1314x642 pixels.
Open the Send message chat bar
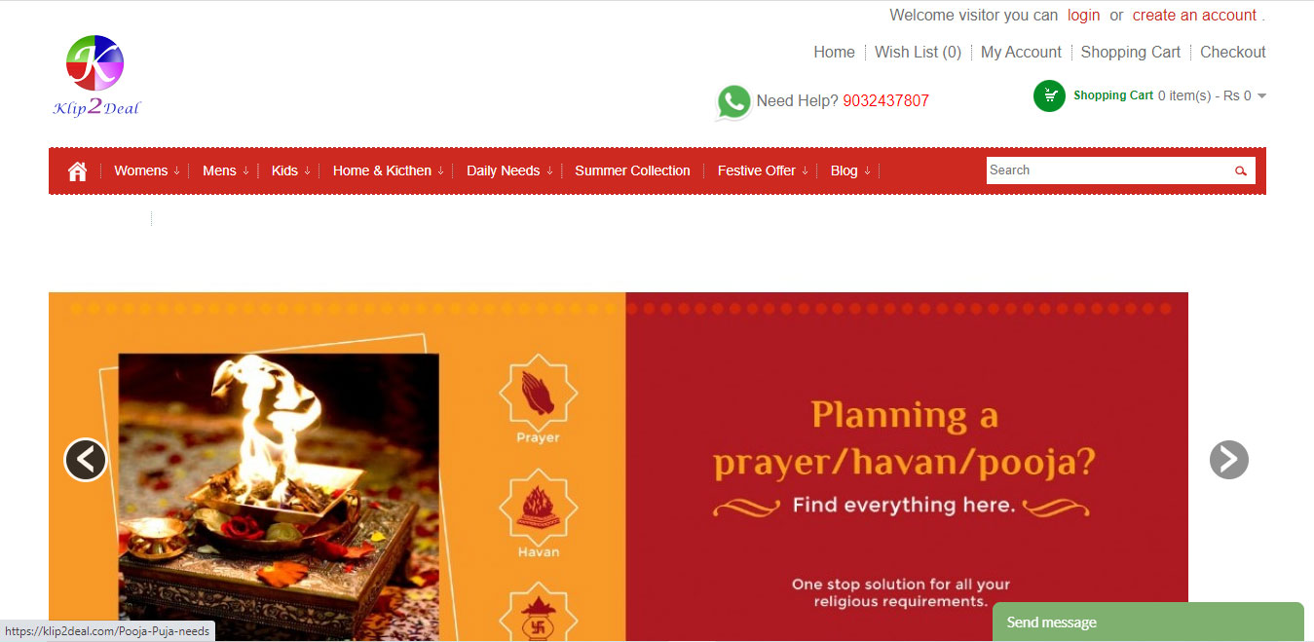(1148, 622)
